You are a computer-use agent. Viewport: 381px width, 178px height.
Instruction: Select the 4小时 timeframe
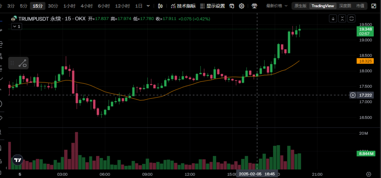(86, 6)
